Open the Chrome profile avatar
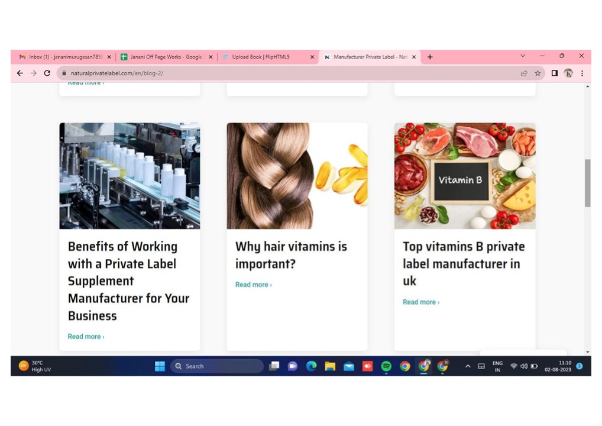Viewport: 602px width, 426px height. (x=568, y=73)
